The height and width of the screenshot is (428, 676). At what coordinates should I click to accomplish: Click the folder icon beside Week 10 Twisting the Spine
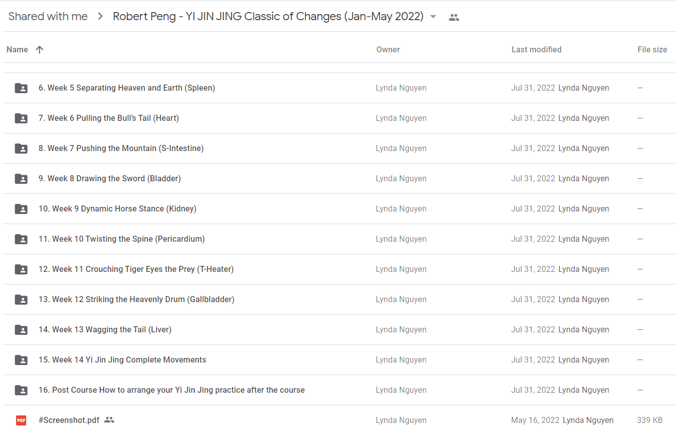pos(21,239)
